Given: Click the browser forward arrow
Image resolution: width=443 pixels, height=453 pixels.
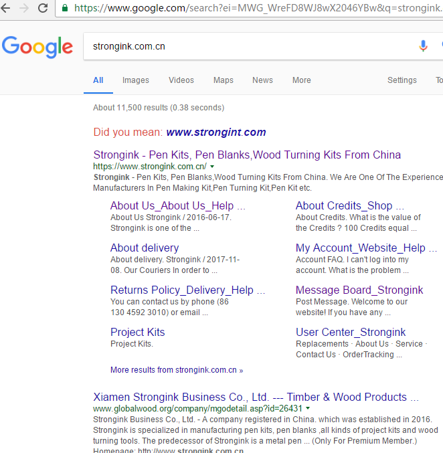Looking at the screenshot, I should (x=24, y=8).
